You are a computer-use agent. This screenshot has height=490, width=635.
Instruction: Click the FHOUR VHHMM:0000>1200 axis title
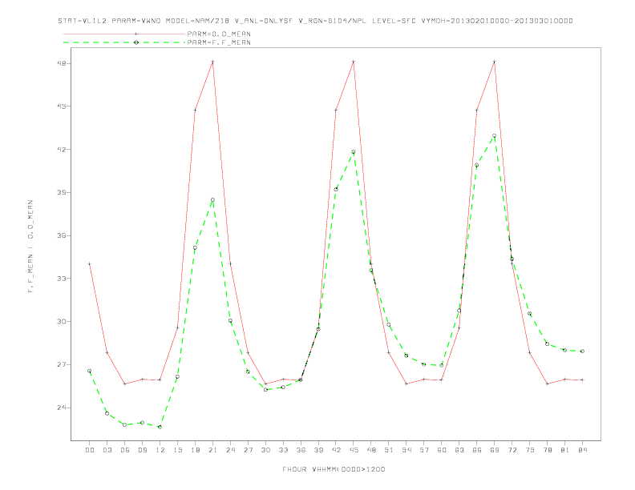point(334,469)
